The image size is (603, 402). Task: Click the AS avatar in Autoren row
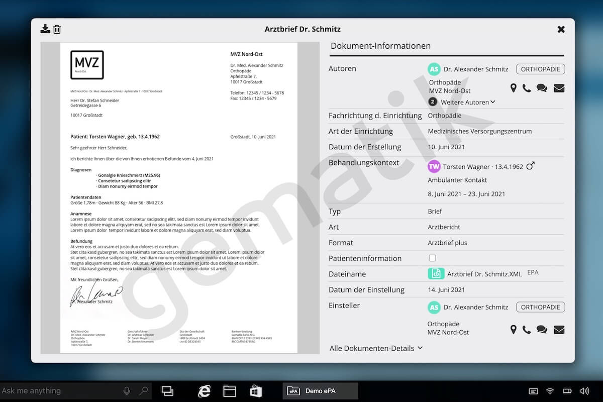coord(434,69)
